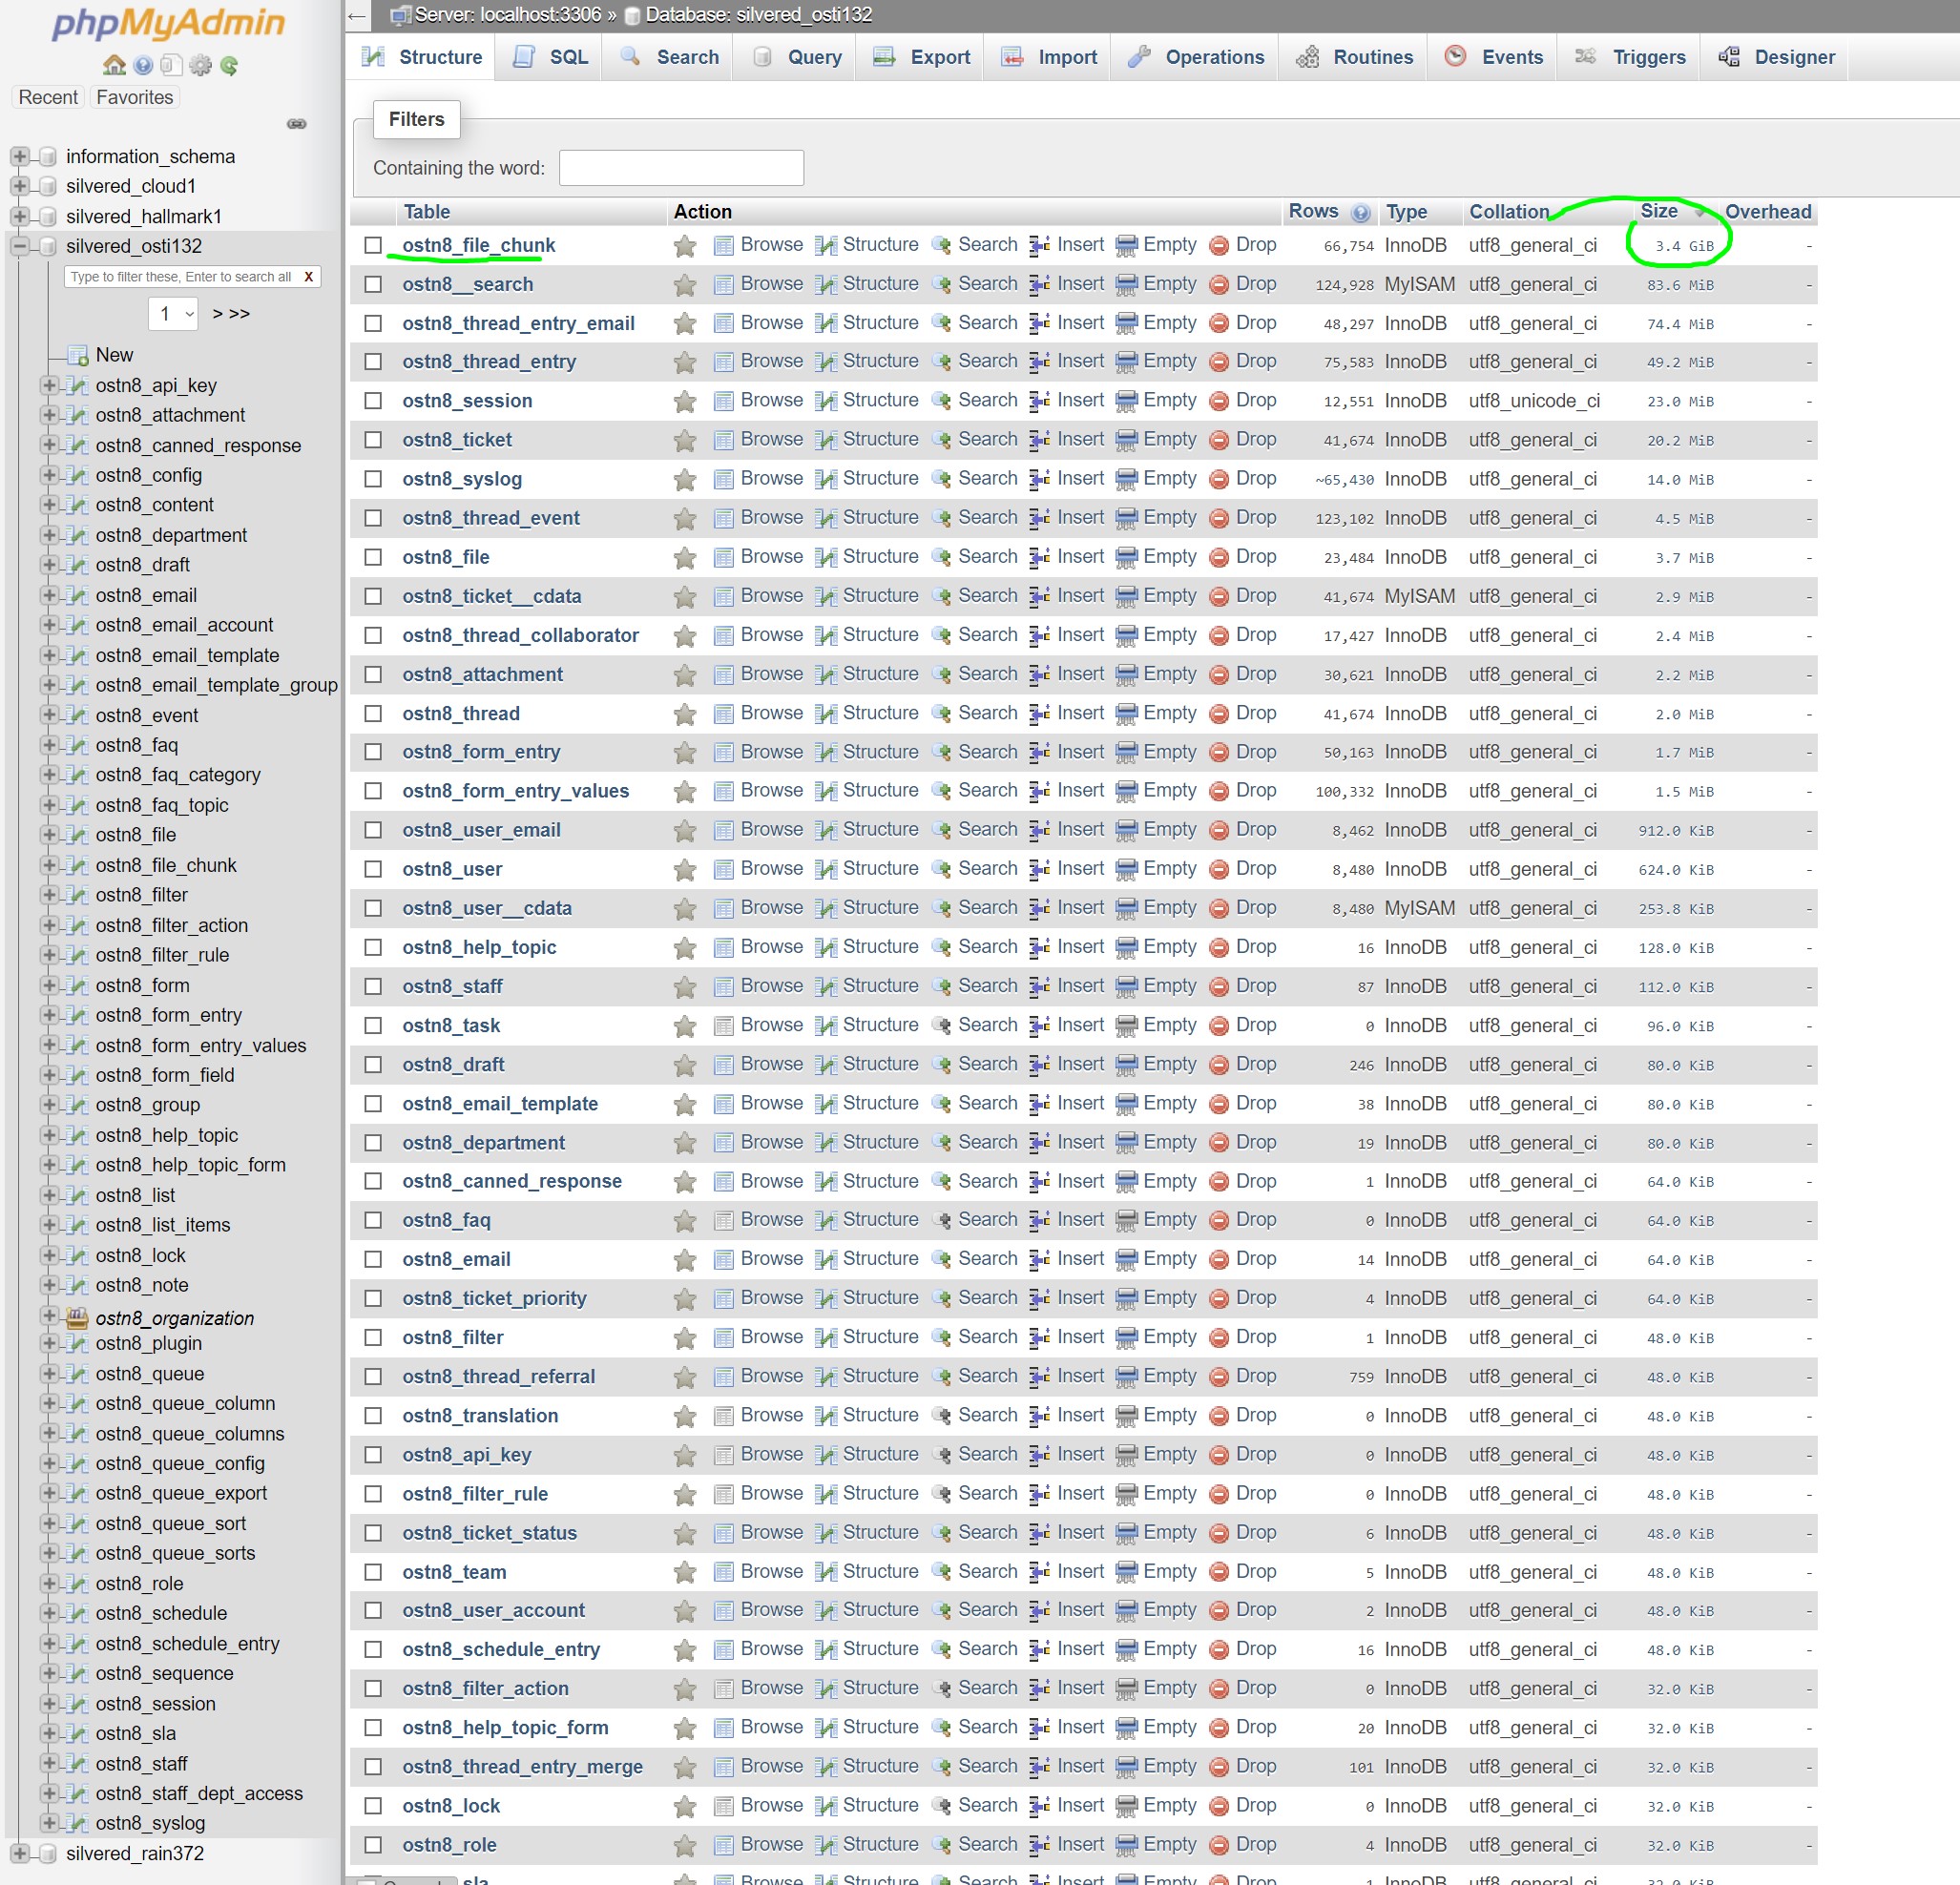Open the ostn8_thread_event table link

click(x=490, y=519)
